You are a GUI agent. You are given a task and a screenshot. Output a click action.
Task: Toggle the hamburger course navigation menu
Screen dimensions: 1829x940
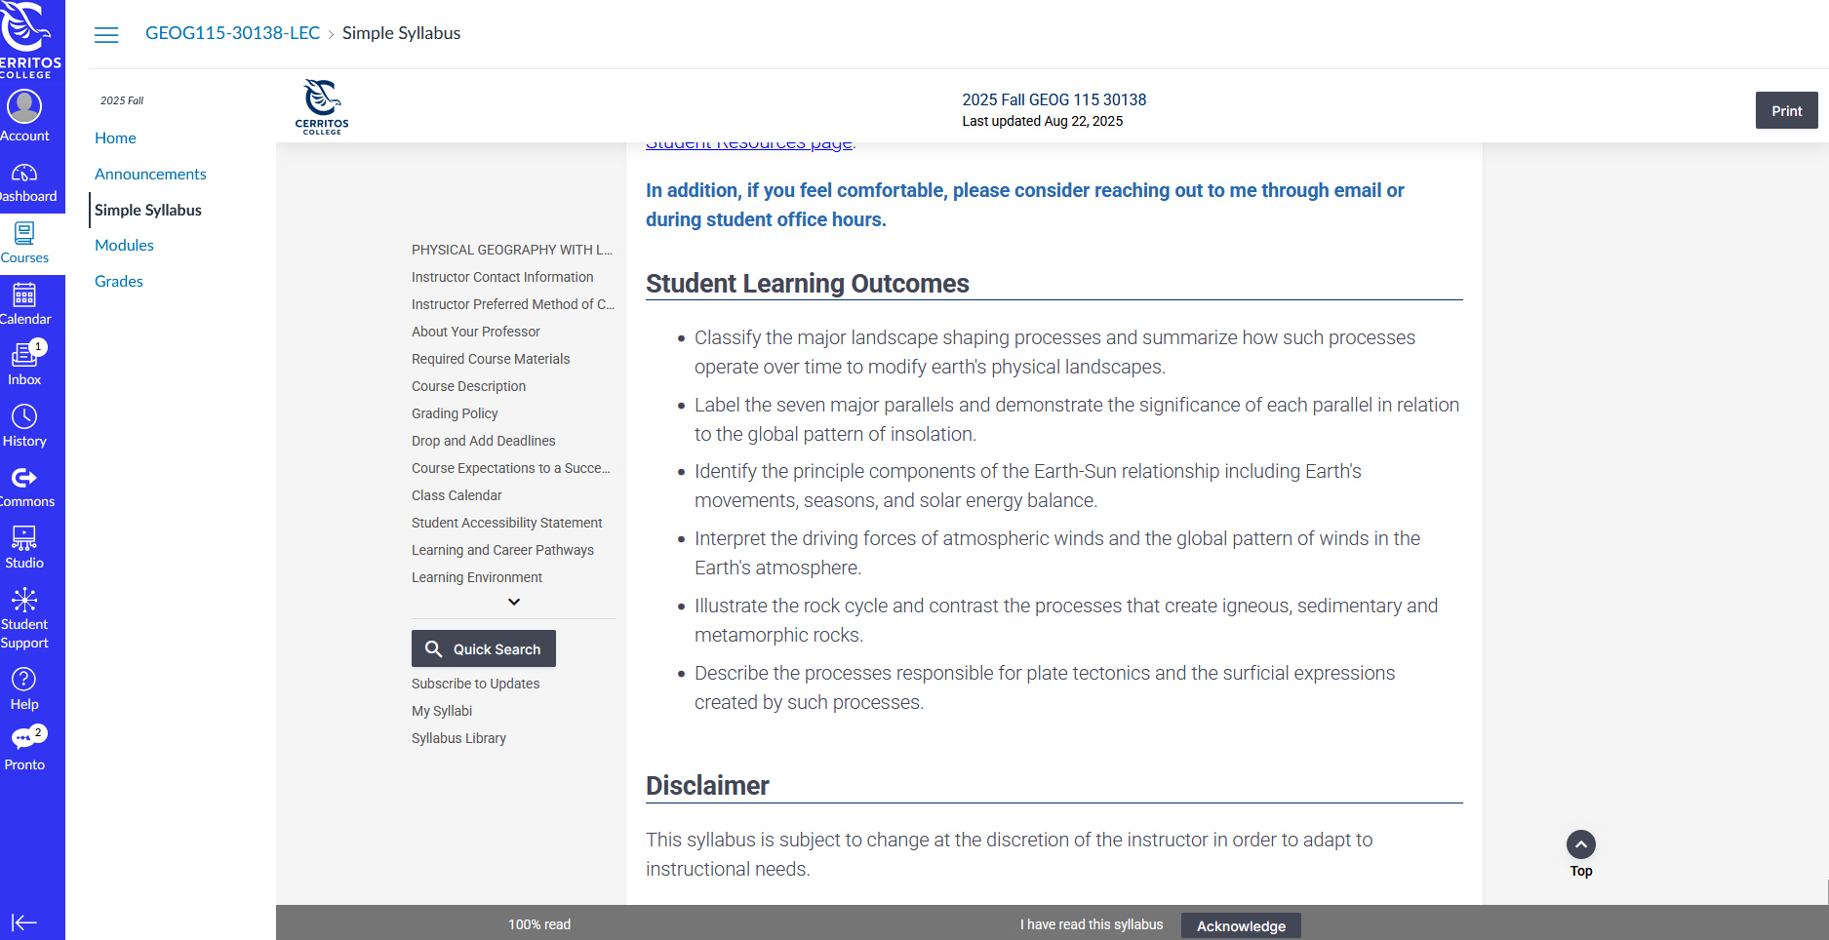pos(106,35)
